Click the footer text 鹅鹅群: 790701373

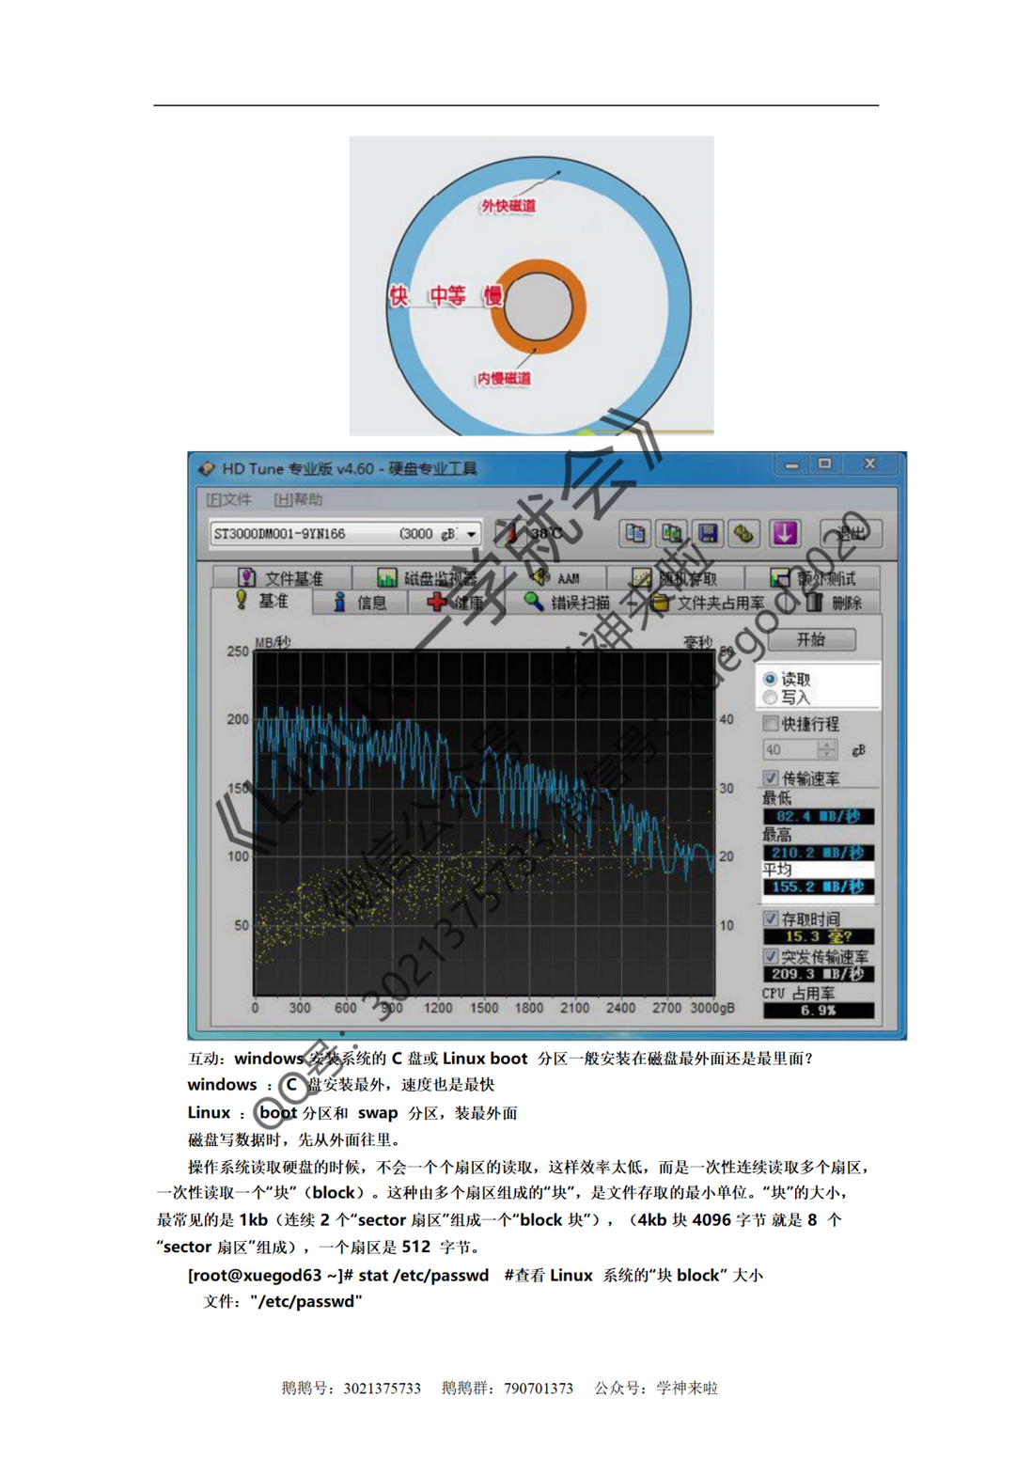click(507, 1388)
